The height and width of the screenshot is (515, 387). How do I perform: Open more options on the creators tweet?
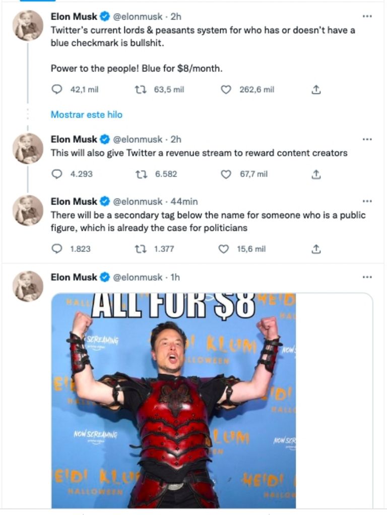click(367, 140)
